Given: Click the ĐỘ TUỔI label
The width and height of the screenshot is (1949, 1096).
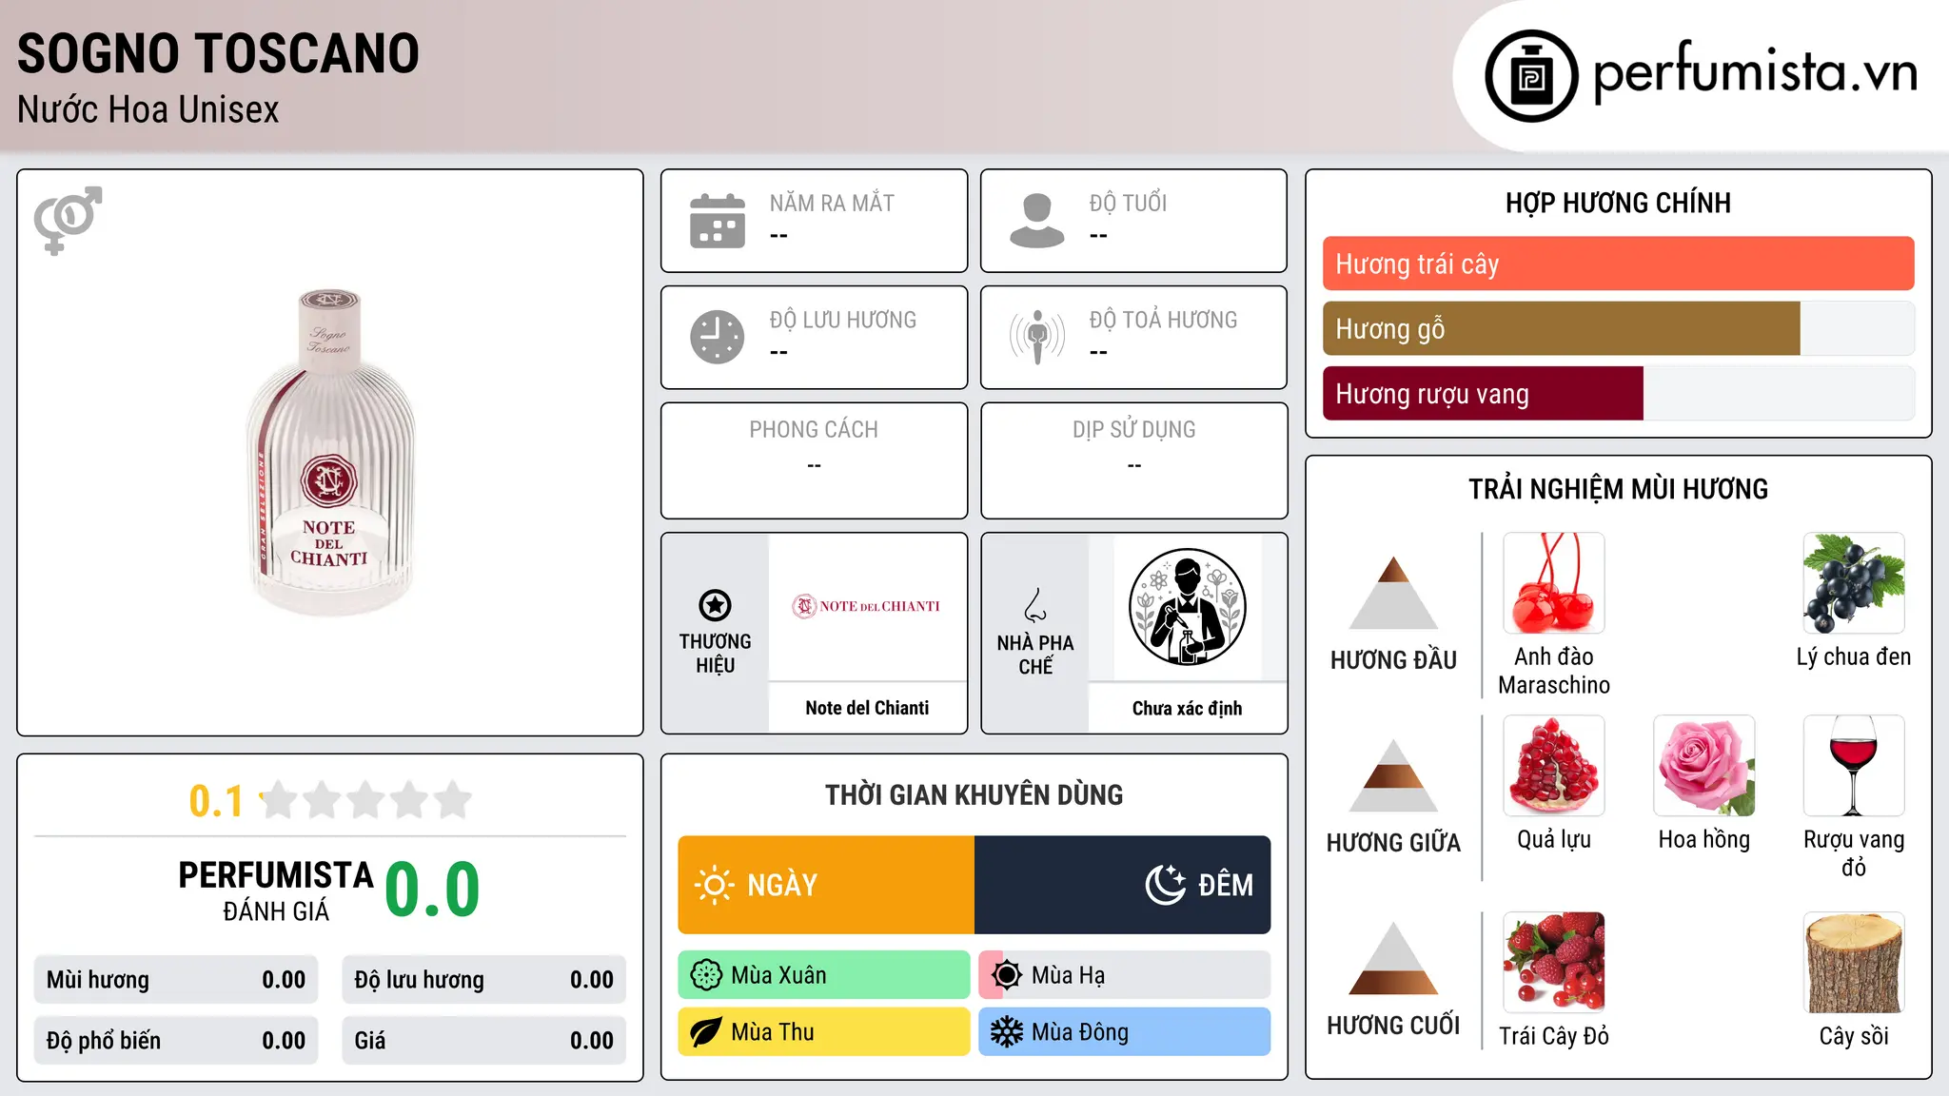Looking at the screenshot, I should [1128, 203].
